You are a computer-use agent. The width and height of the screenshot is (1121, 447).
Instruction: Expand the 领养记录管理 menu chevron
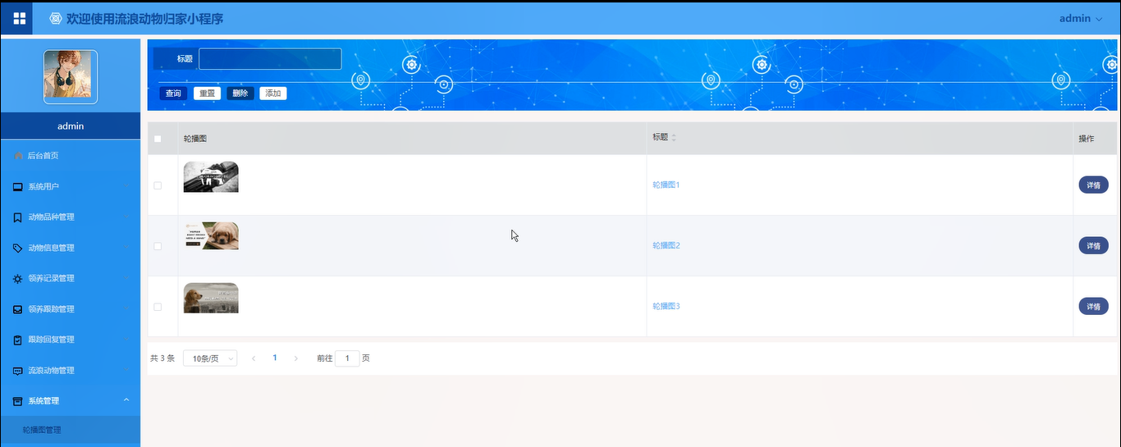[x=126, y=279]
